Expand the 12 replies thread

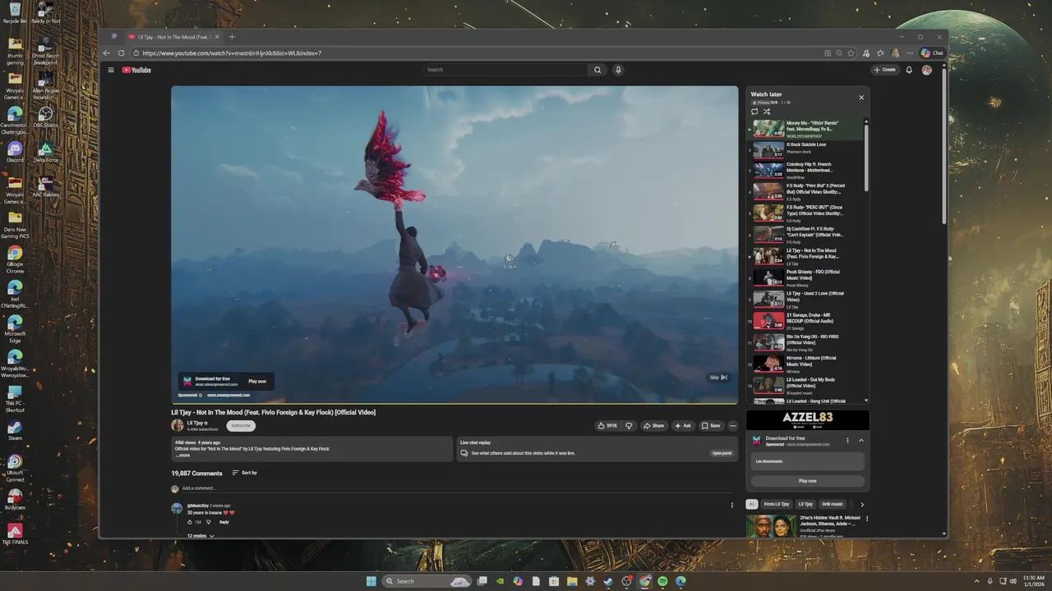[x=201, y=536]
